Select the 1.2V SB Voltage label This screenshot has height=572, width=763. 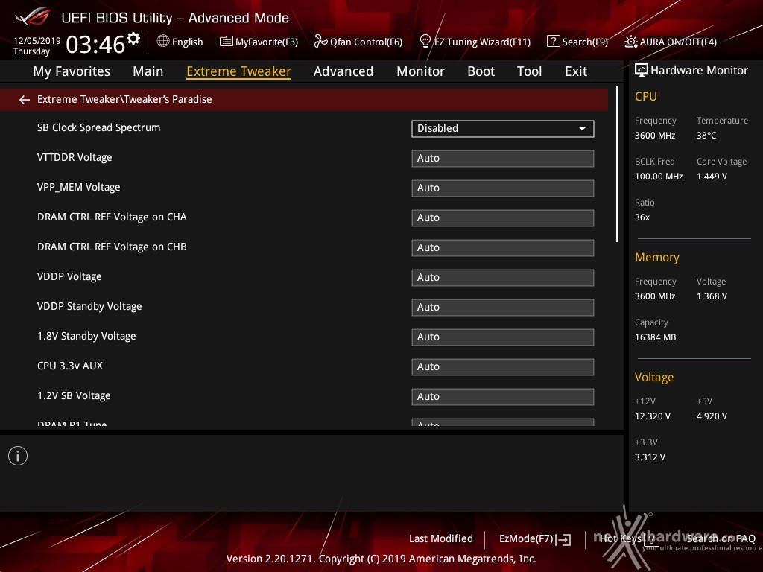pos(74,395)
